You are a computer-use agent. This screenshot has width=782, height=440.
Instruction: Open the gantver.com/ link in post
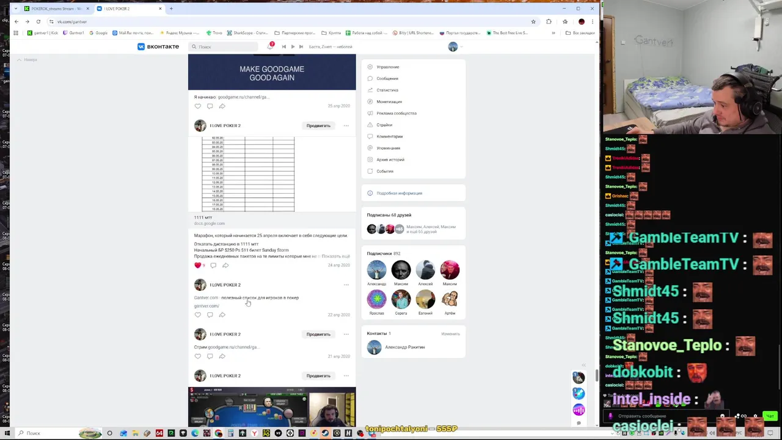point(206,306)
